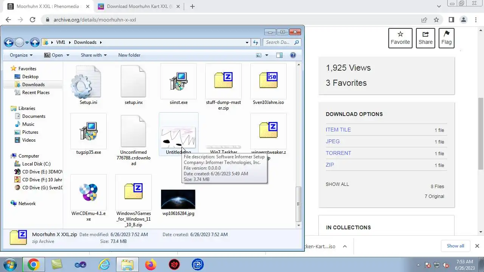
Task: Open the Windows Start menu orb
Action: [9, 264]
